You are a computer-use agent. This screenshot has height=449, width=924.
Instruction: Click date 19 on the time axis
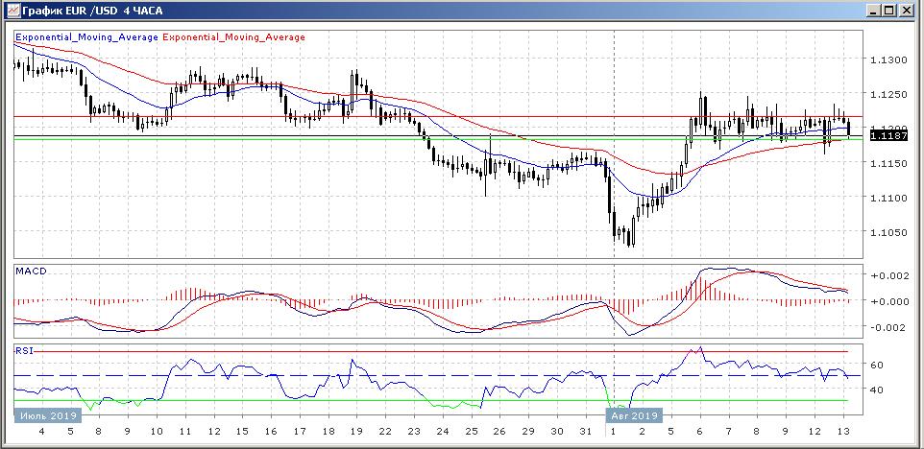[x=357, y=432]
